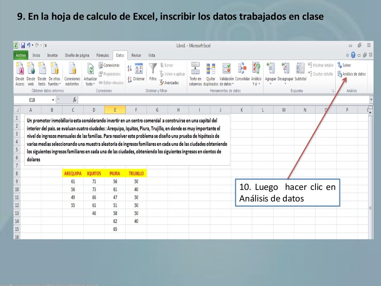The height and width of the screenshot is (286, 381).
Task: Open the Solver add-in
Action: (x=344, y=65)
